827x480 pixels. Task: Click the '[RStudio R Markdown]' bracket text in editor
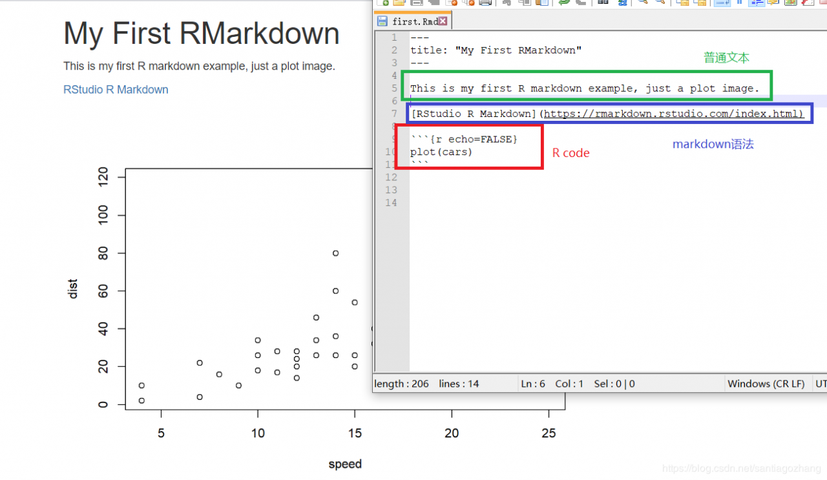[473, 114]
